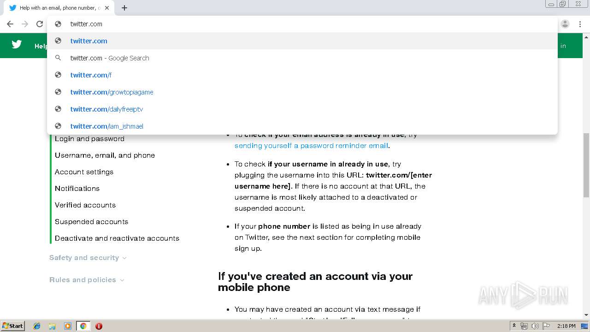Viewport: 590px width, 332px height.
Task: Click the Twitter bird logo
Action: pyautogui.click(x=17, y=45)
